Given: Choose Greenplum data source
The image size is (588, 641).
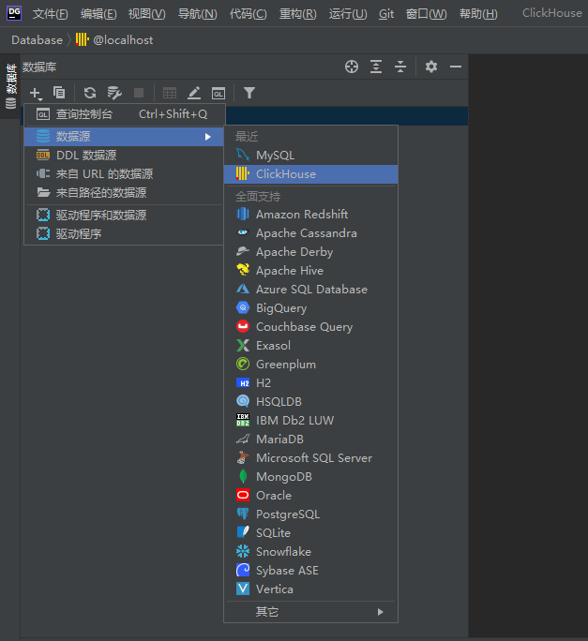Looking at the screenshot, I should [x=311, y=365].
